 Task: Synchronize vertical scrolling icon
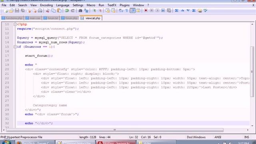108,11
